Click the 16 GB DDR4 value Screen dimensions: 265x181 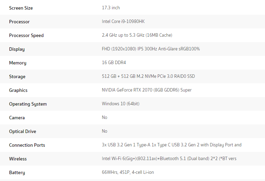pyautogui.click(x=114, y=62)
